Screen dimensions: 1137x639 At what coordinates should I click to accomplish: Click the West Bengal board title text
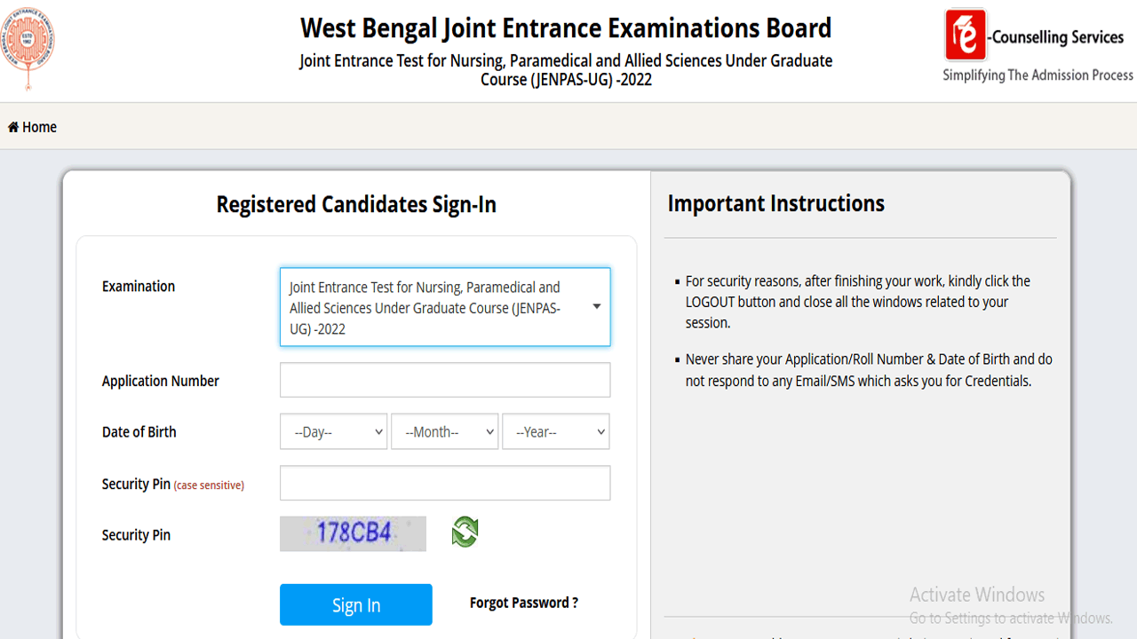[x=566, y=28]
